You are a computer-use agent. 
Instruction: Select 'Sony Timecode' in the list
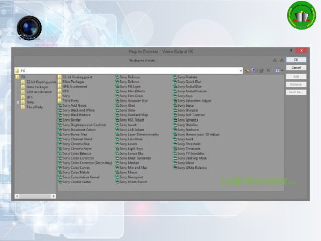coord(189,149)
